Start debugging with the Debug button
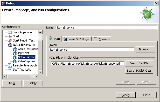Screen dimensions: 160x102 [x=126, y=95]
